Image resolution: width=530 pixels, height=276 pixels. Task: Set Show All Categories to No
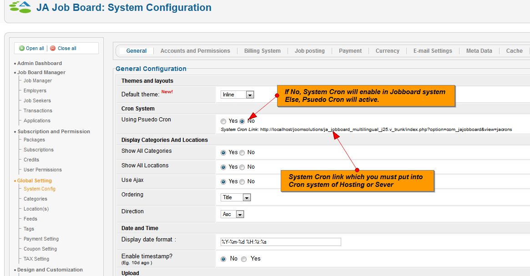(x=242, y=152)
